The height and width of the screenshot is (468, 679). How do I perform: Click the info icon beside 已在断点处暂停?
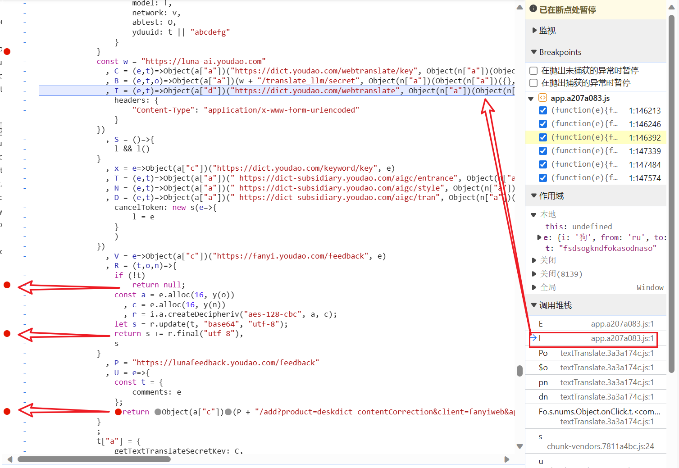tap(533, 9)
